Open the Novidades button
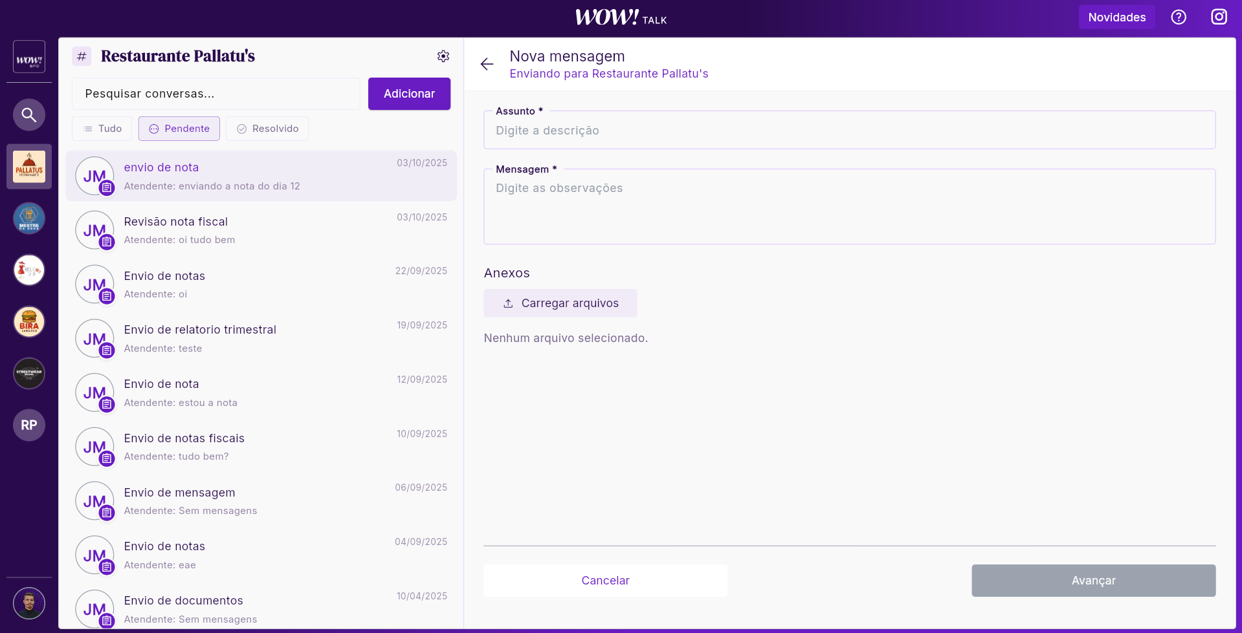 (x=1116, y=17)
